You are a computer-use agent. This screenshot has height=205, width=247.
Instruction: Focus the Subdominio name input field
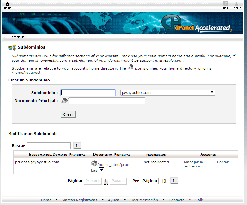tap(88, 92)
